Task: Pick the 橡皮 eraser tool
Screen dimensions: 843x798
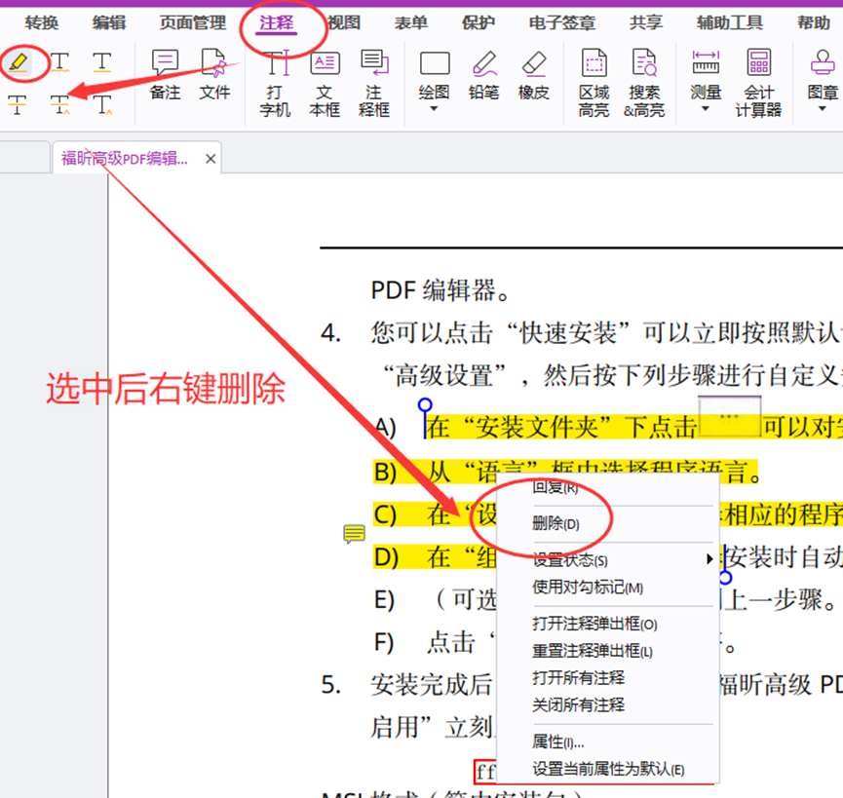Action: point(533,75)
